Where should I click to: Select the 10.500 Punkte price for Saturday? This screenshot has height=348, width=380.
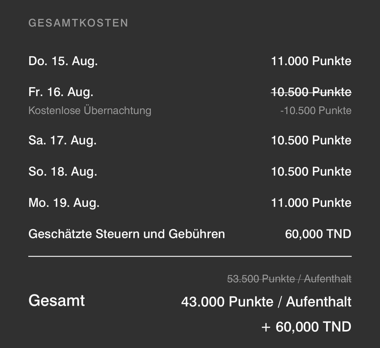click(x=311, y=140)
